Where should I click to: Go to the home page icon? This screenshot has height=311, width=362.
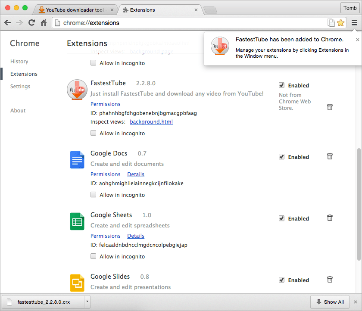pyautogui.click(x=44, y=22)
